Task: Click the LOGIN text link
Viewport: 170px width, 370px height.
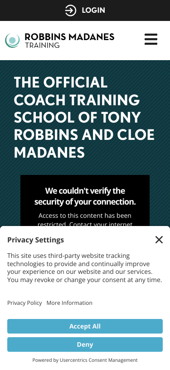Action: coord(93,10)
